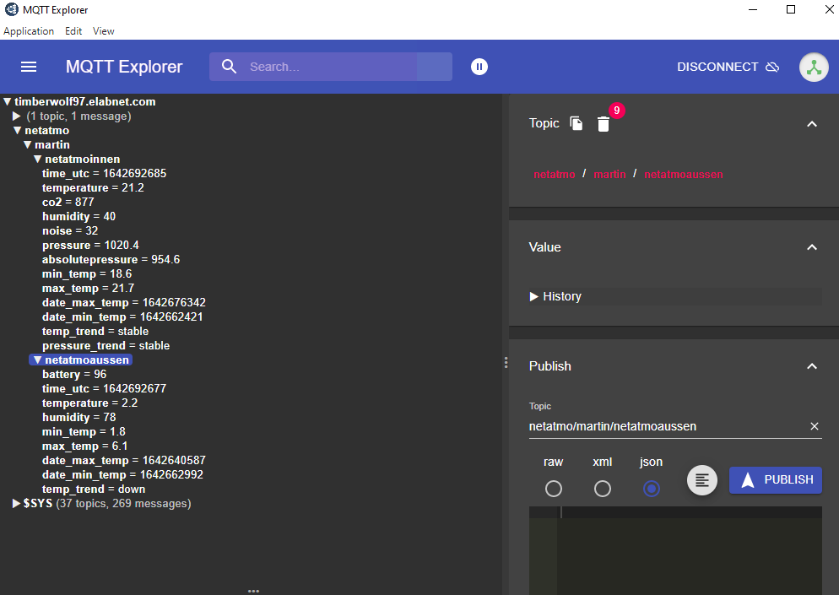Select the time_utc = 1642692677 row
Image resolution: width=839 pixels, height=595 pixels.
(x=105, y=388)
